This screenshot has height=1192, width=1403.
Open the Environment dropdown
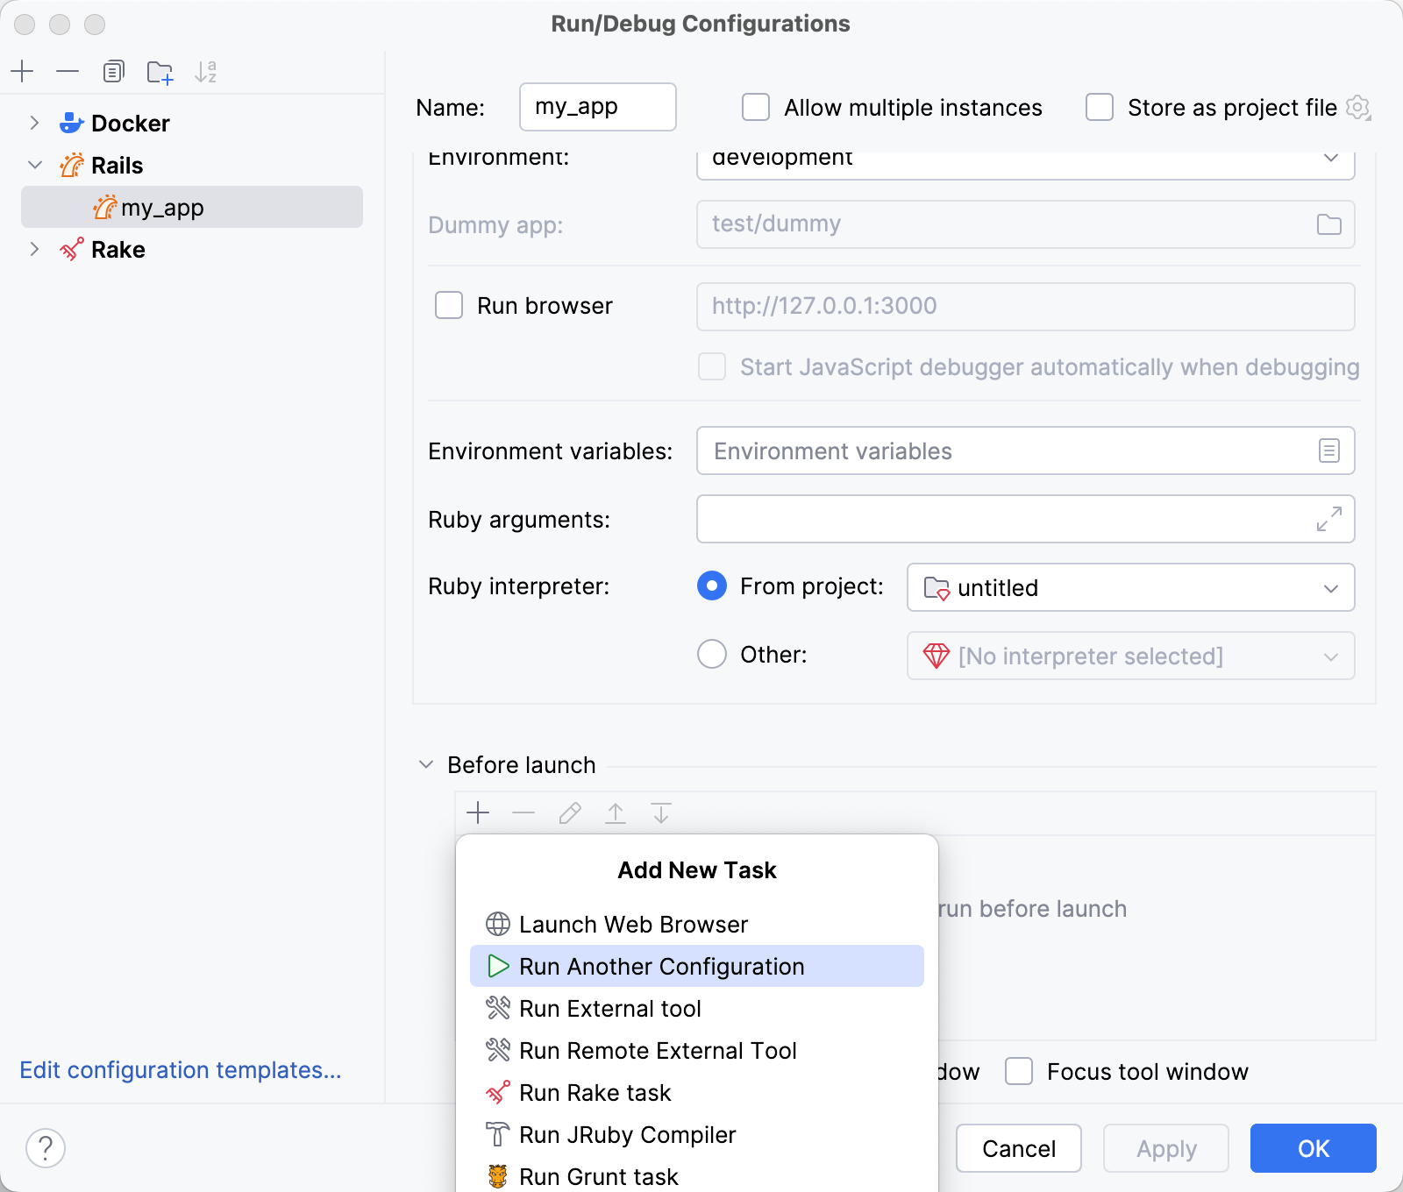click(1329, 160)
